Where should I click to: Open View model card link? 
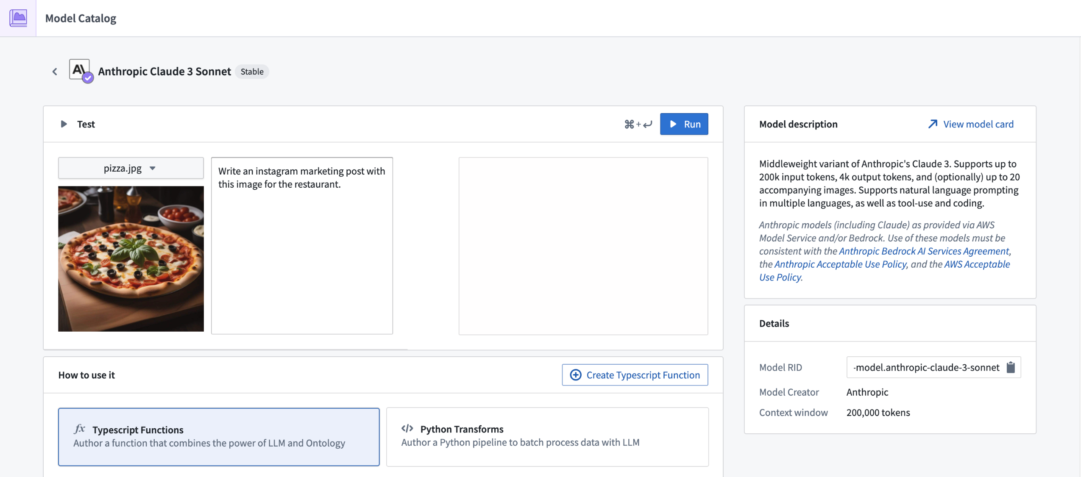971,124
